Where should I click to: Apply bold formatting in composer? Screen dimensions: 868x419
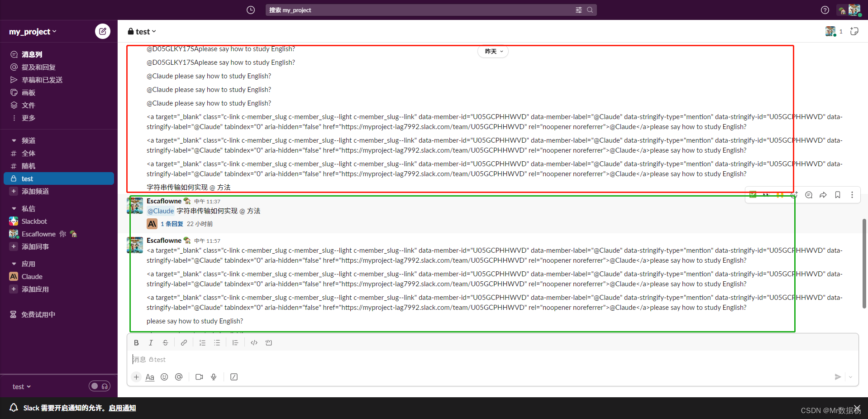[x=136, y=343]
